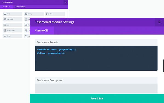Click the Testimonial Module Settings title
Screen dimensions: 164x103
point(54,22)
